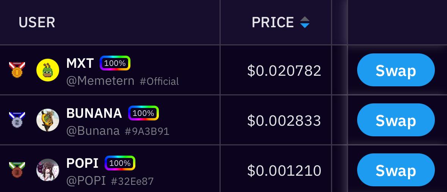The width and height of the screenshot is (447, 192).
Task: Click the rainbow 100% badge beside MXT
Action: tap(115, 63)
